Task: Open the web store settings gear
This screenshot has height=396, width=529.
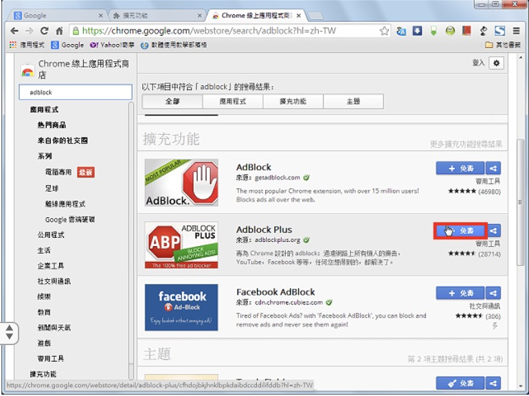Action: 496,63
